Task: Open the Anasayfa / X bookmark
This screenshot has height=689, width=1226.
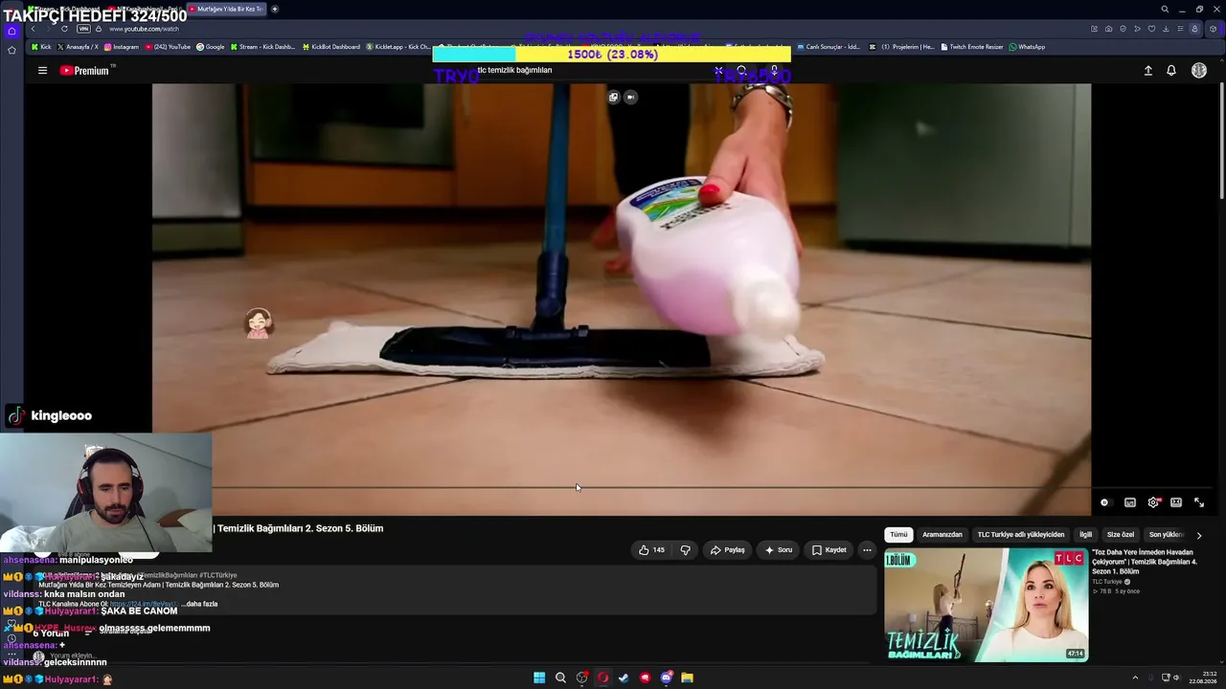Action: click(78, 47)
